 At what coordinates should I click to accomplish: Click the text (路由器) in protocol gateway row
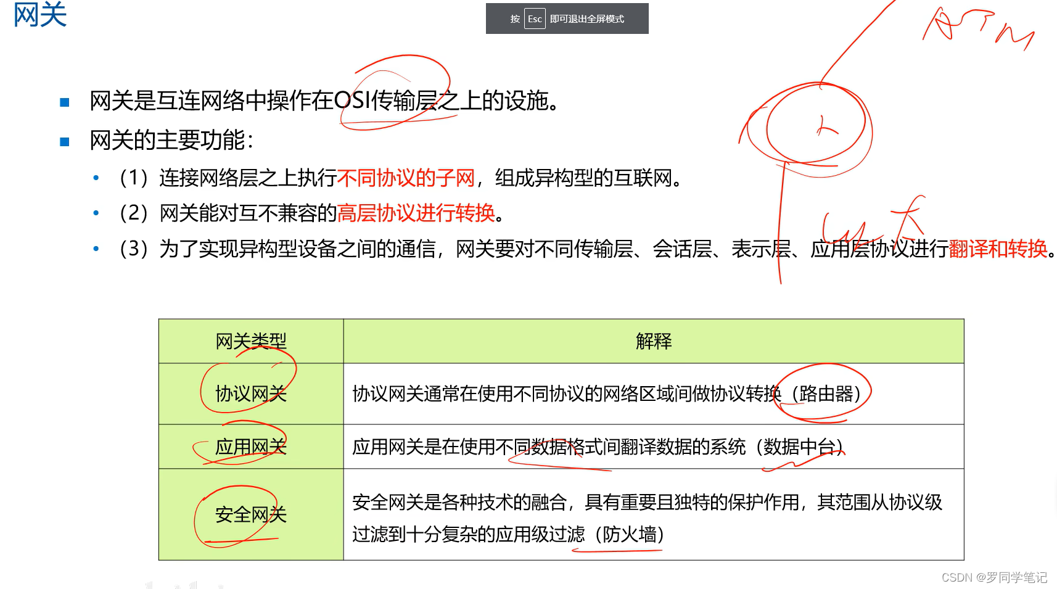point(826,393)
